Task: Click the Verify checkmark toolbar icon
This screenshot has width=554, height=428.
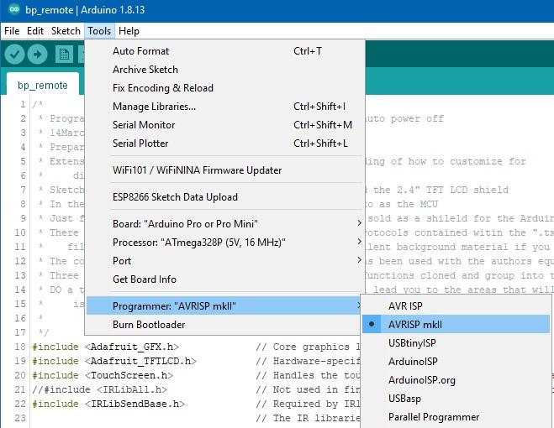Action: point(14,55)
